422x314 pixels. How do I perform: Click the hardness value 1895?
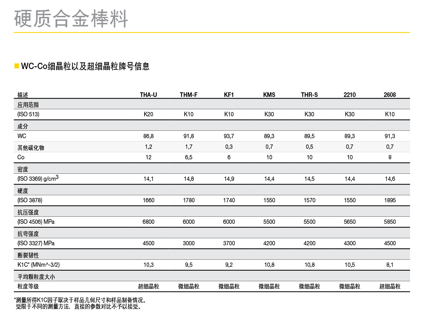(390, 200)
